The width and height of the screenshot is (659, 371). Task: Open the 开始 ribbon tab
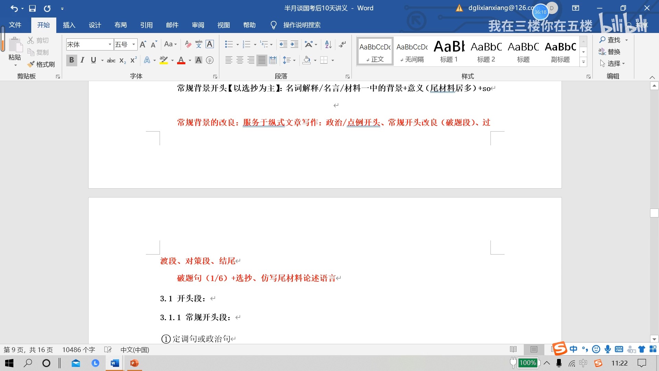[x=43, y=25]
